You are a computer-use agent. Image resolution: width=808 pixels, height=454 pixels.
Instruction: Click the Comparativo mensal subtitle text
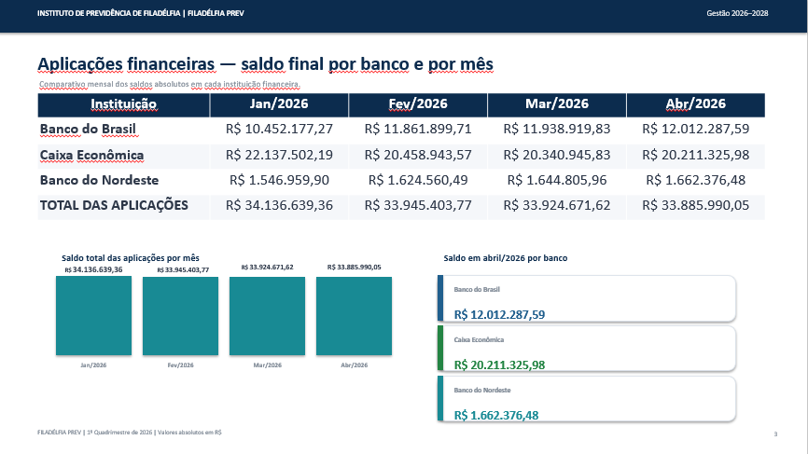[x=170, y=85]
